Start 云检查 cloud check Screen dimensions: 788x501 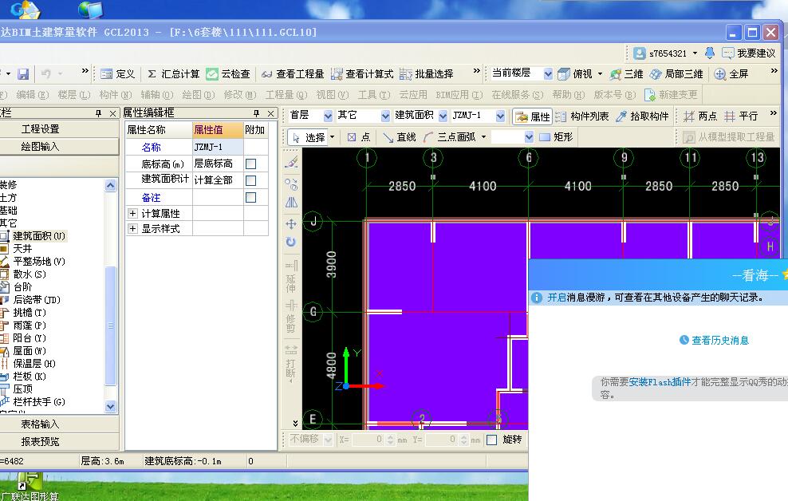pos(228,74)
